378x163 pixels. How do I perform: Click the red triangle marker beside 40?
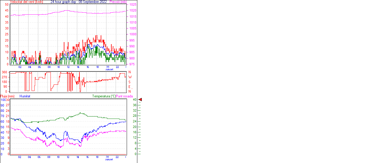click(x=140, y=100)
